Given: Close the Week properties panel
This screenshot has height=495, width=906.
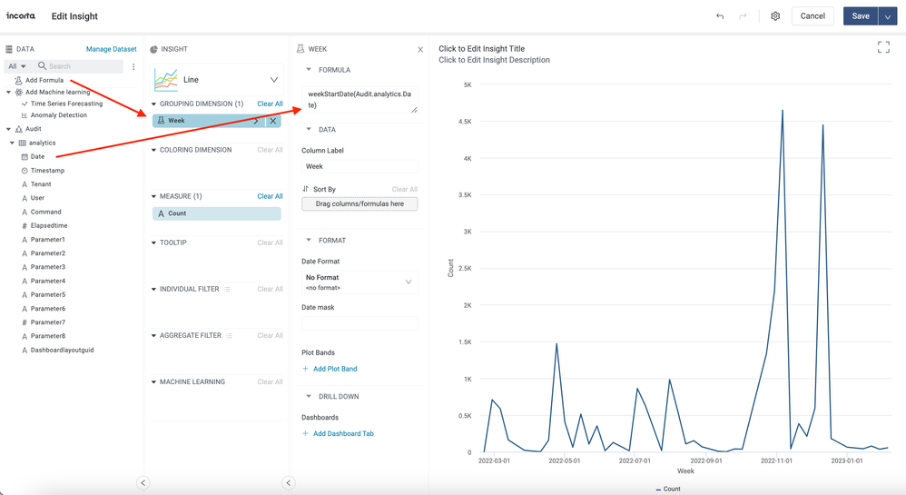Looking at the screenshot, I should [x=420, y=50].
